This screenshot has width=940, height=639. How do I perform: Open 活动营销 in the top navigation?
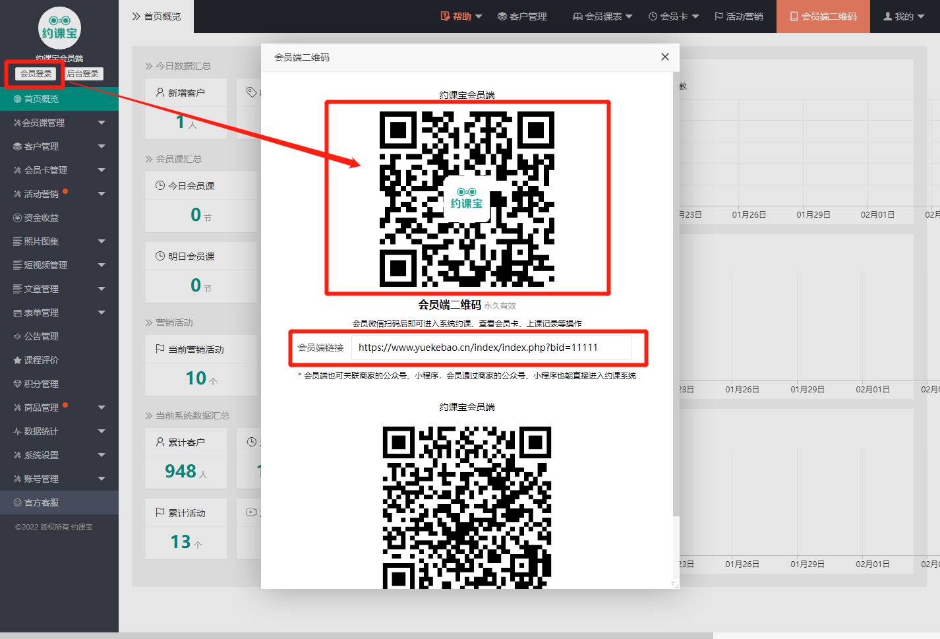[739, 16]
